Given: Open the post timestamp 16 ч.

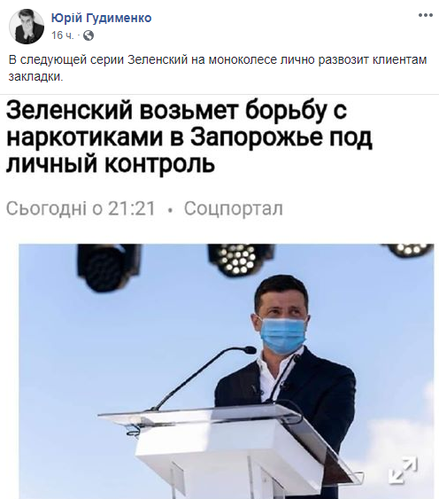Looking at the screenshot, I should [x=62, y=35].
